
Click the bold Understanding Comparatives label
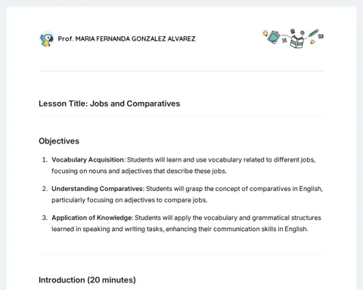(98, 189)
